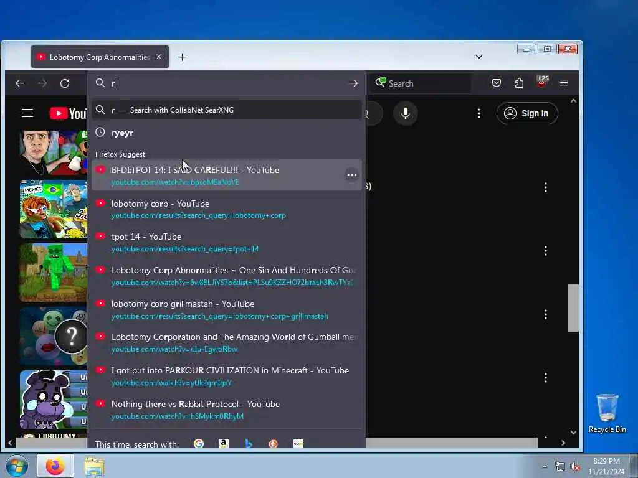Open 'lobotomy corp grillmastah - YouTube' suggestion
The height and width of the screenshot is (478, 638).
pos(227,310)
